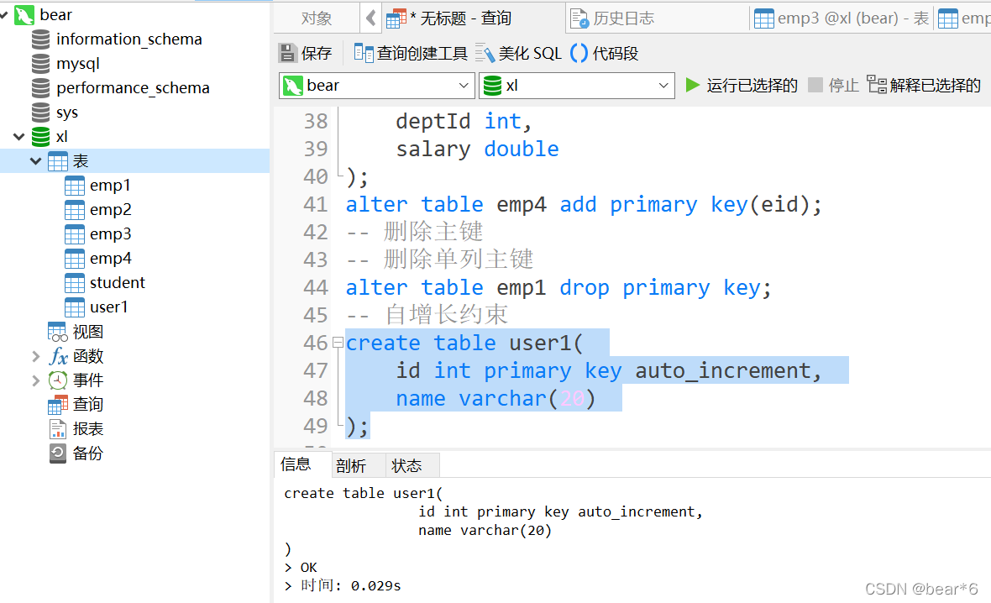
Task: Expand the 函数 functions tree node
Action: coord(36,356)
